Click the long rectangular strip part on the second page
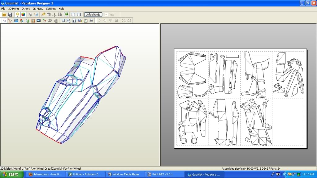 point(232,56)
